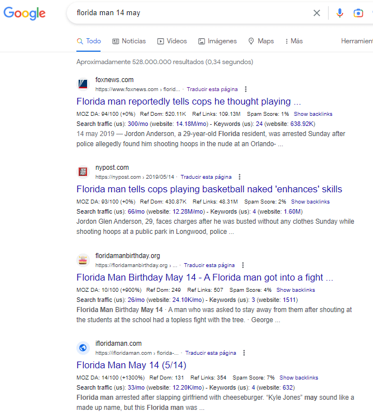
Task: Click 'MOZ DA: 10/100 (+900%)' metric
Action: coord(109,290)
